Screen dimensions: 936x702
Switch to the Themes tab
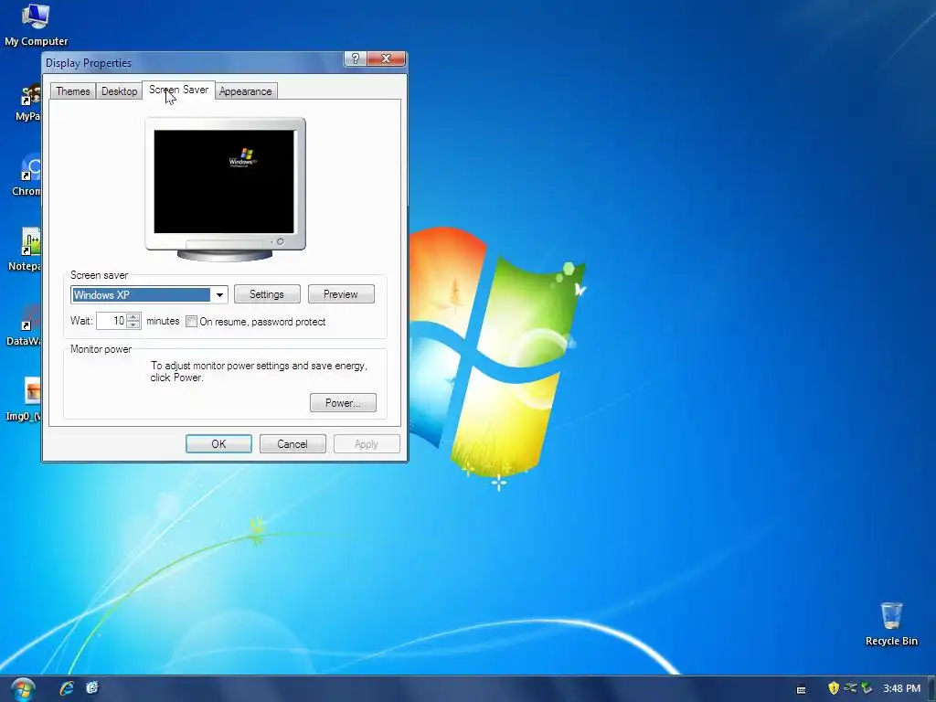73,90
